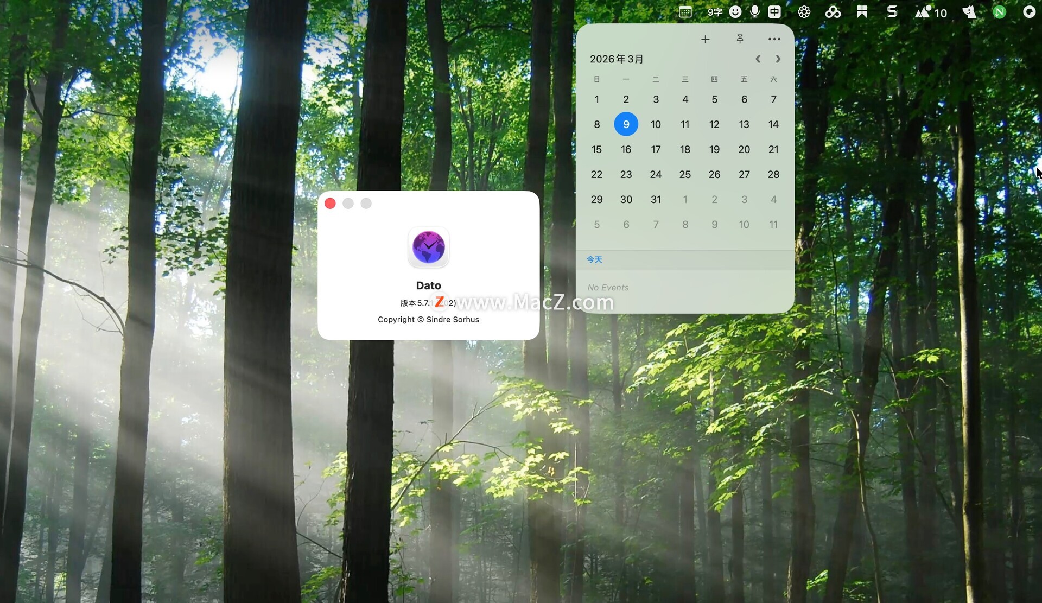Click the three-circle cloud menu bar icon

click(x=833, y=12)
